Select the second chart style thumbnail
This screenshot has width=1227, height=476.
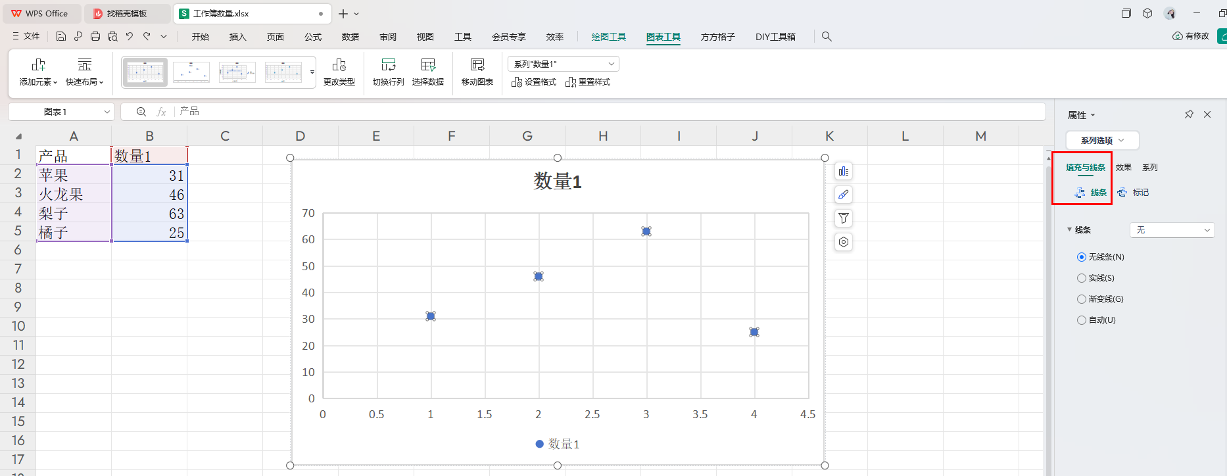(x=191, y=72)
